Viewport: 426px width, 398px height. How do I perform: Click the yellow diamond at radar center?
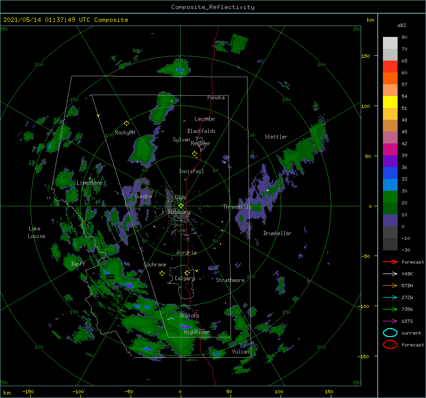pyautogui.click(x=181, y=206)
